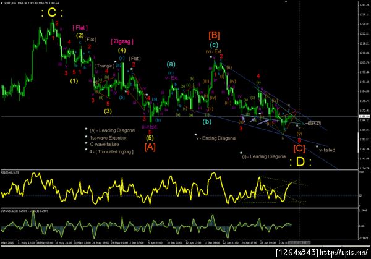Click the large cyan '(c)' label under [B]
This screenshot has height=259, width=371.
214,45
